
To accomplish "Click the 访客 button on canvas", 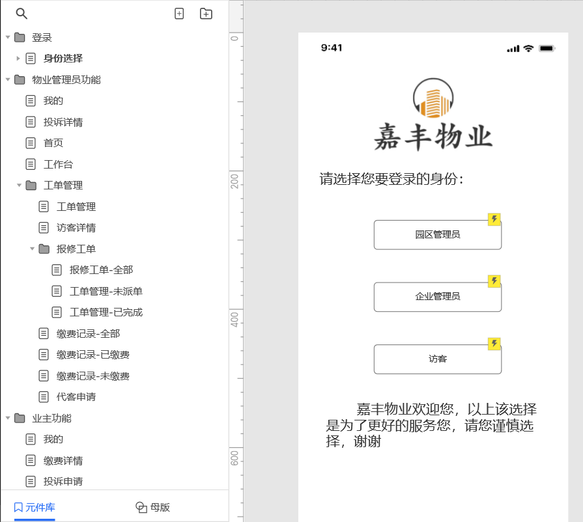I will (438, 359).
